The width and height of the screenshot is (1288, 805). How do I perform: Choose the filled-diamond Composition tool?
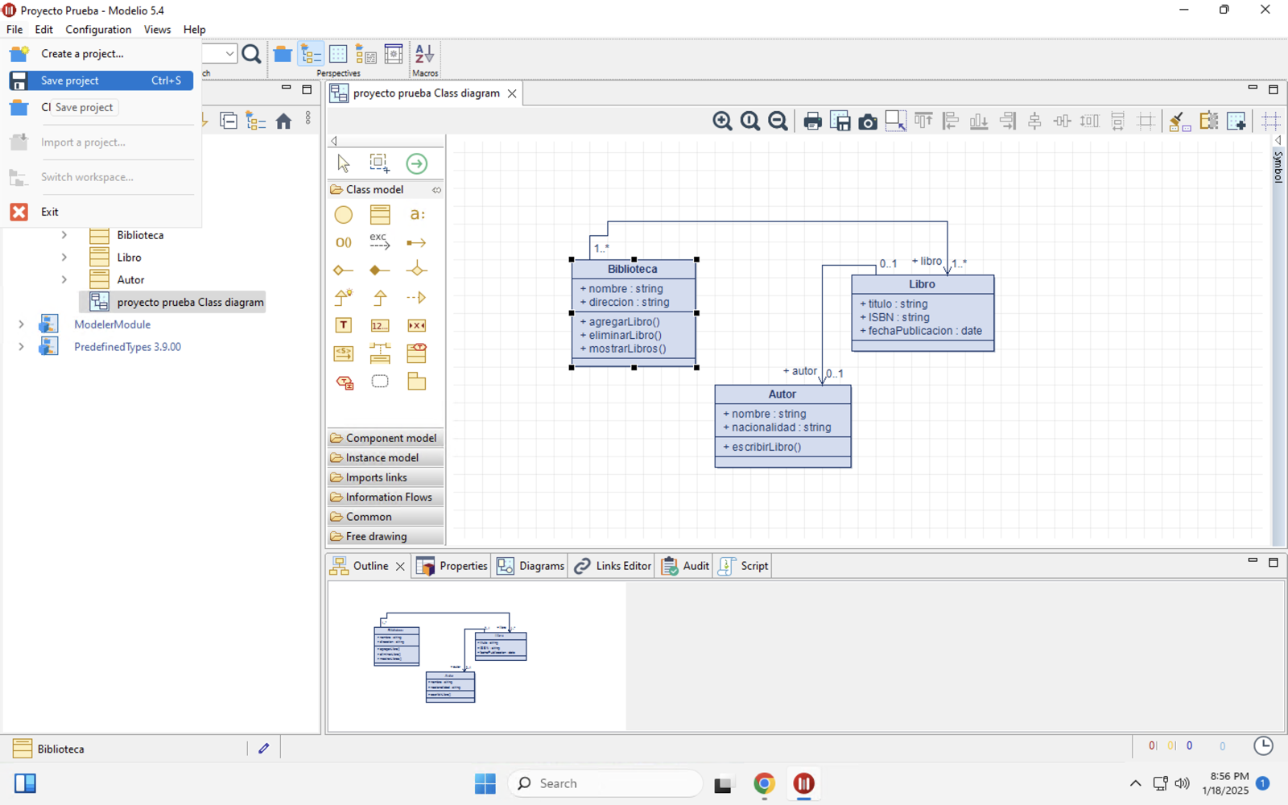[380, 270]
